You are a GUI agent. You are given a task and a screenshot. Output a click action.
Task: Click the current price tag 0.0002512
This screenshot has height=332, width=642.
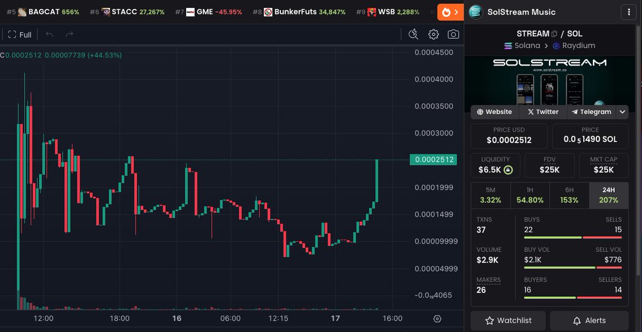pos(433,160)
